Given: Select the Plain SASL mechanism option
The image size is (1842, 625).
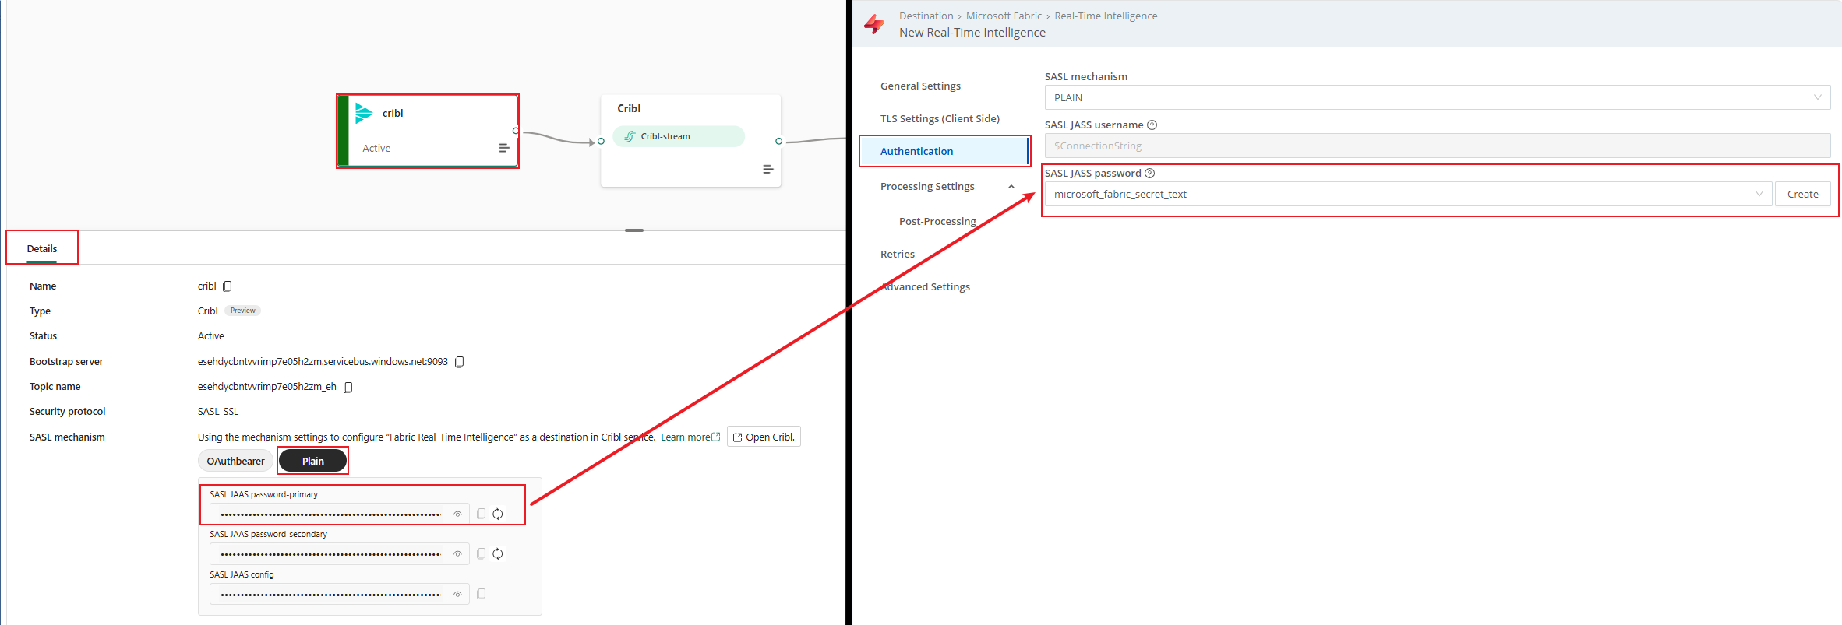Looking at the screenshot, I should tap(312, 461).
